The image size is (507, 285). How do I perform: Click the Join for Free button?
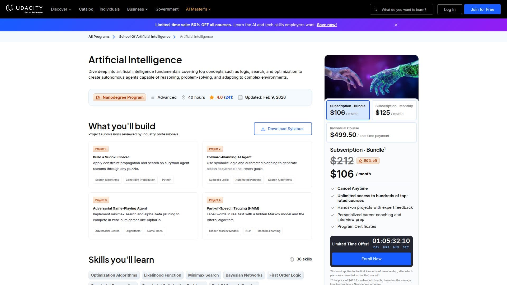click(x=482, y=9)
